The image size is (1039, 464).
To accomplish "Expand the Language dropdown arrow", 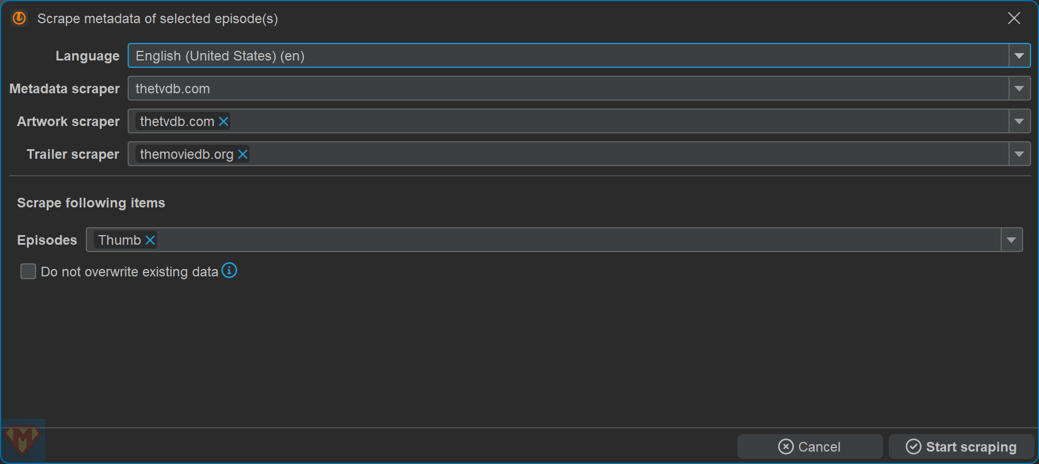I will (1019, 56).
